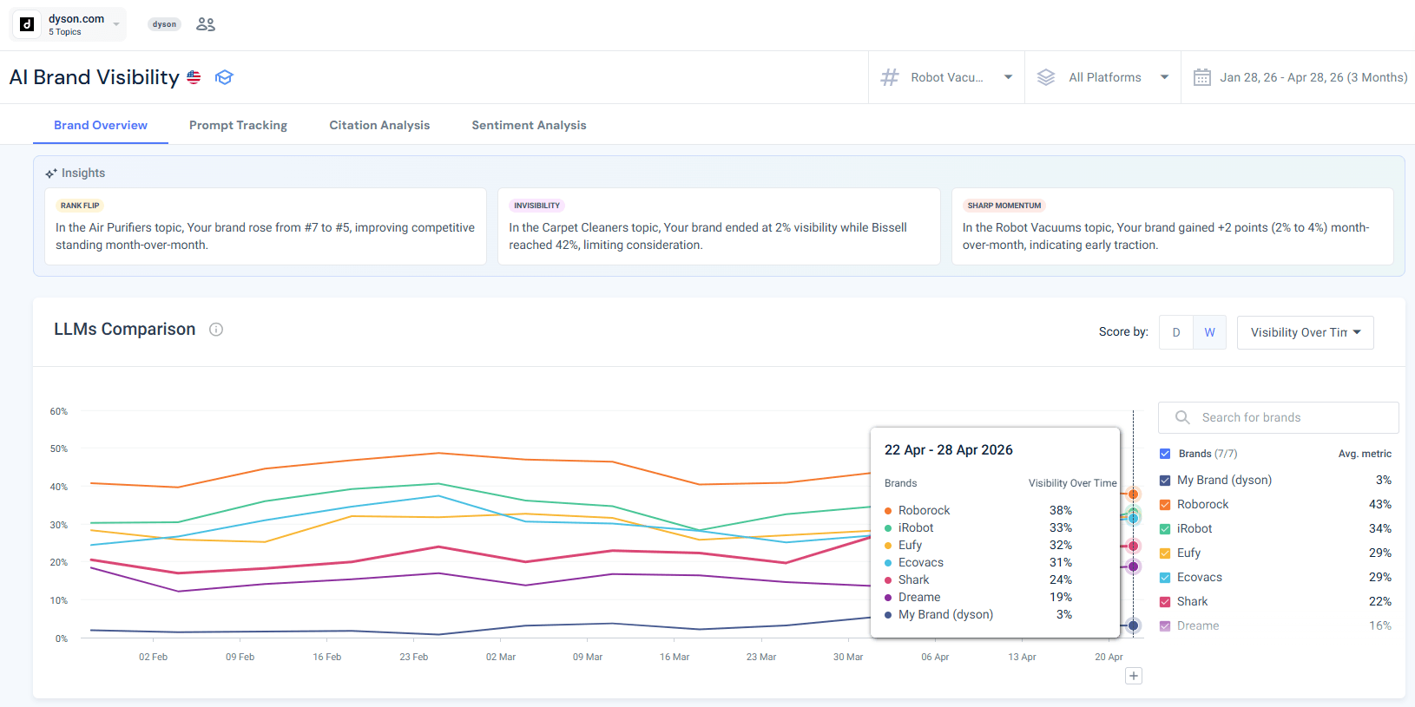Viewport: 1415px width, 707px height.
Task: Uncheck the Ecovacs brand checkbox
Action: click(x=1165, y=578)
